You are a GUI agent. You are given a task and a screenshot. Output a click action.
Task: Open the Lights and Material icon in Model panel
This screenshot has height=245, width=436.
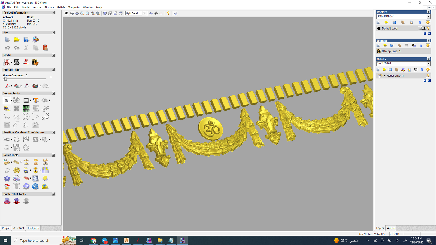[x=26, y=62]
